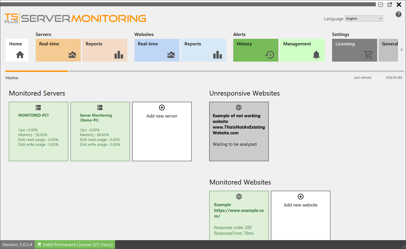Open help via the question mark icon
The image size is (406, 249).
pyautogui.click(x=398, y=14)
